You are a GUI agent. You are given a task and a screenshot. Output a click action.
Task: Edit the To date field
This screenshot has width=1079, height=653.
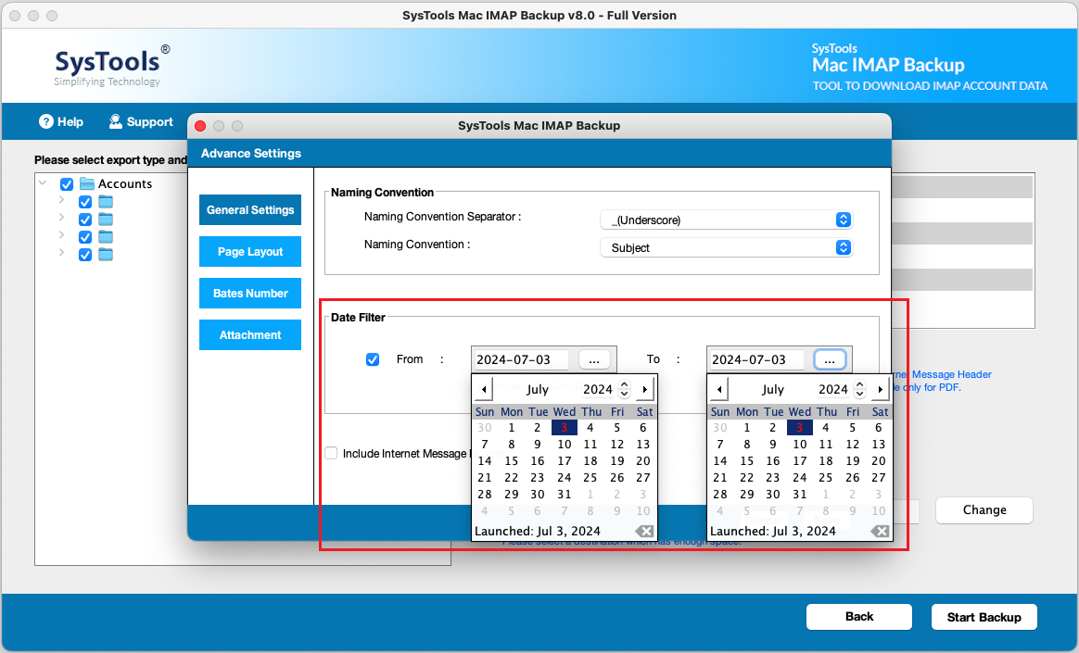pos(757,359)
